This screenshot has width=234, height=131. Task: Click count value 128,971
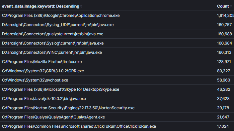coord(224,62)
